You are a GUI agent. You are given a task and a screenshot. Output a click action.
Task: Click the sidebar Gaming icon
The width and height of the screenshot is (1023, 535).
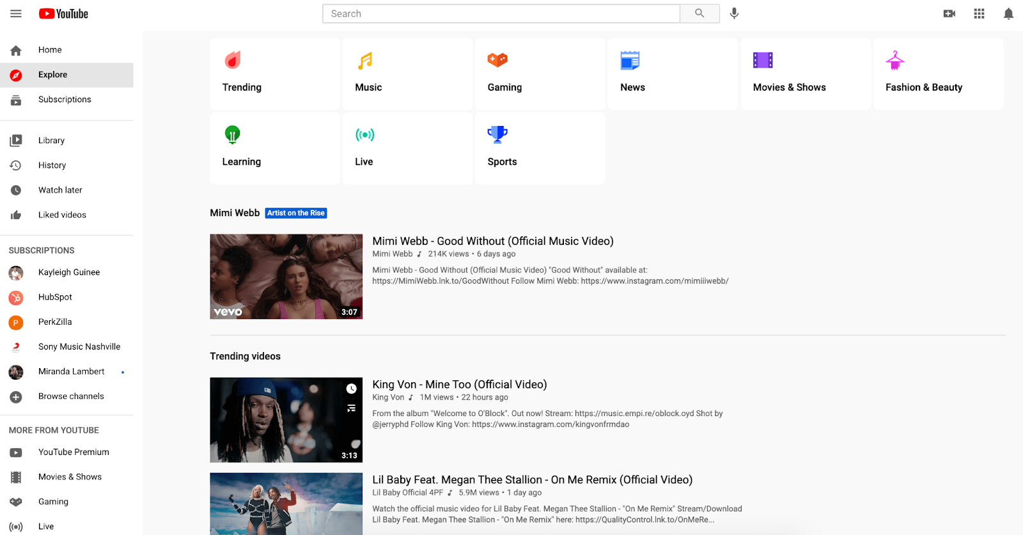pos(16,502)
